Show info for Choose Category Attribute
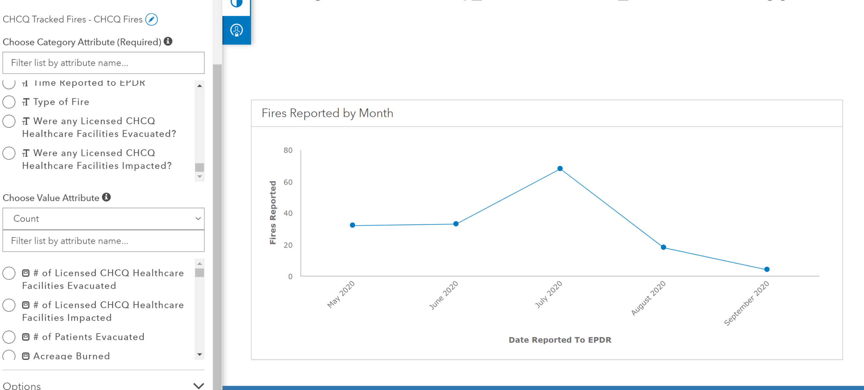The image size is (864, 390). tap(168, 41)
